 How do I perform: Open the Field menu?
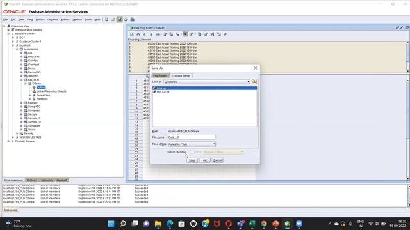pos(30,20)
